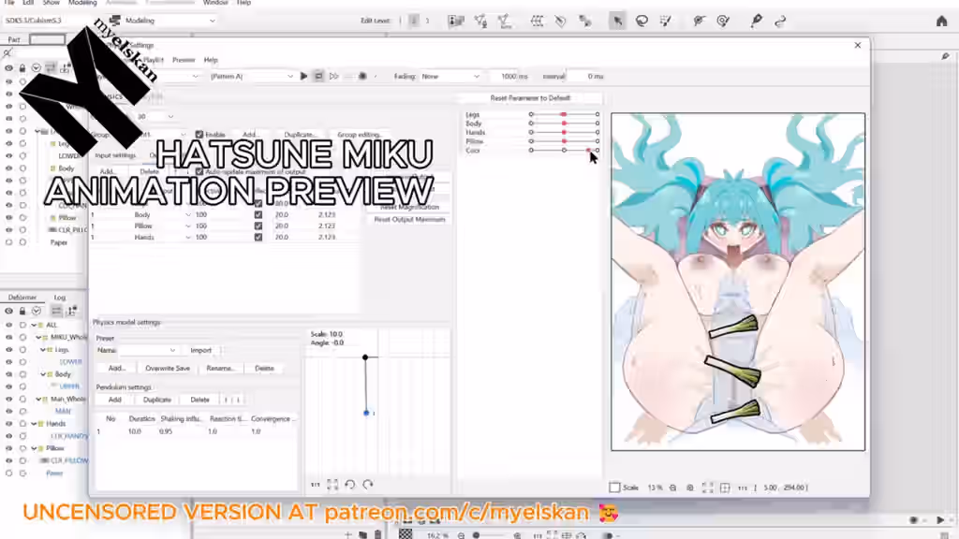The image size is (959, 539).
Task: Hide the ALL deformer with its eye icon
Action: pyautogui.click(x=8, y=325)
